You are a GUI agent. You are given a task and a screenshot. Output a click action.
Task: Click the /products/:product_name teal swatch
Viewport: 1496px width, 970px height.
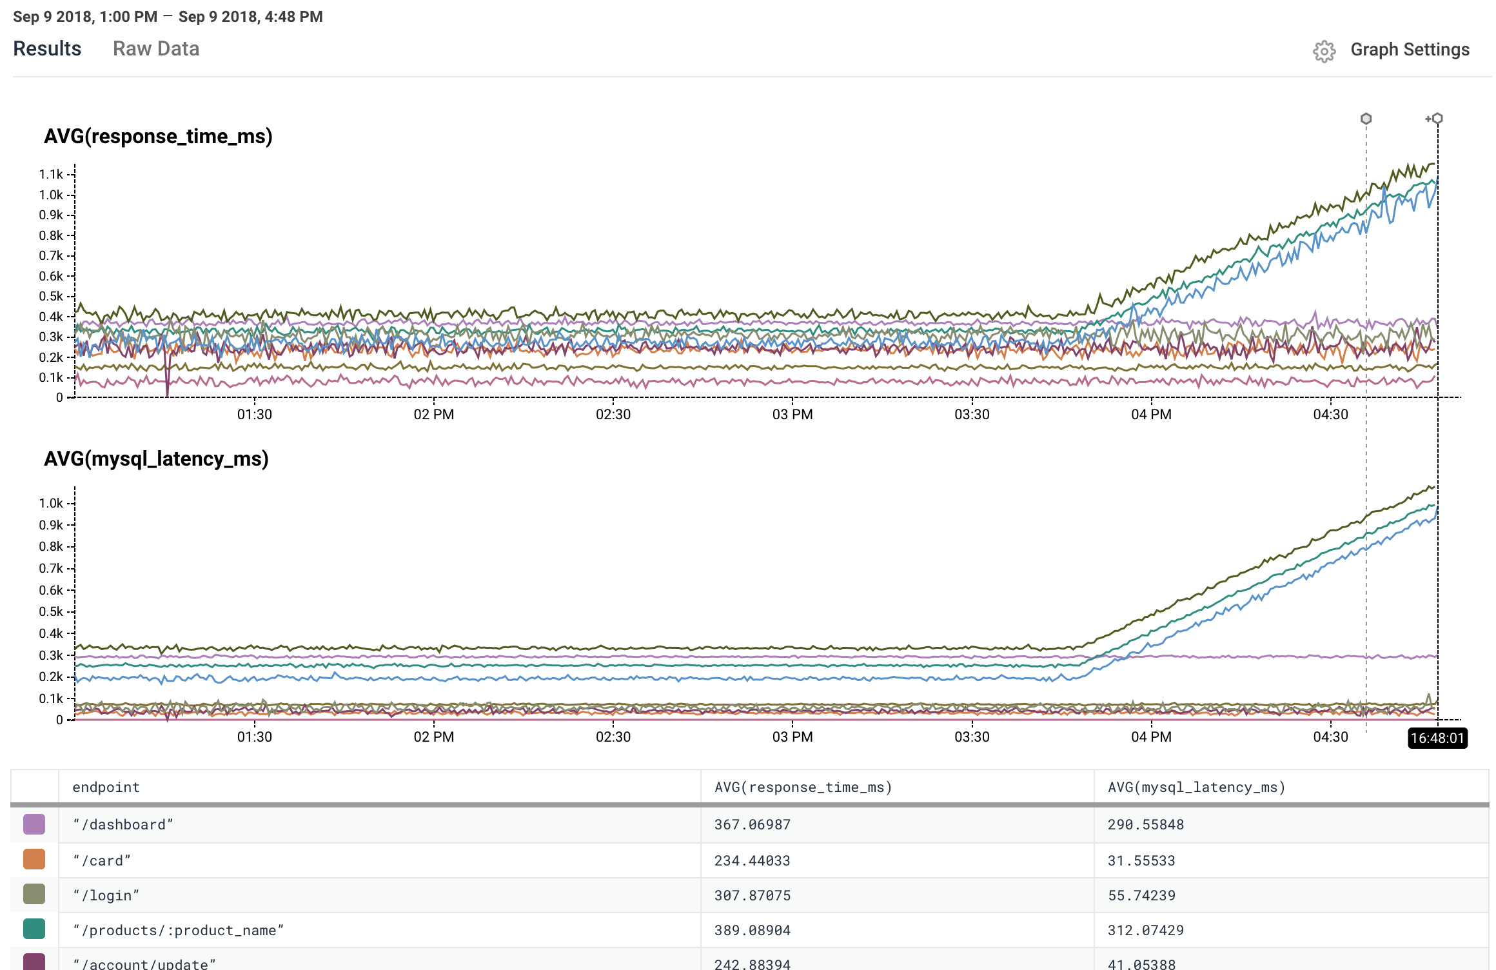coord(34,929)
